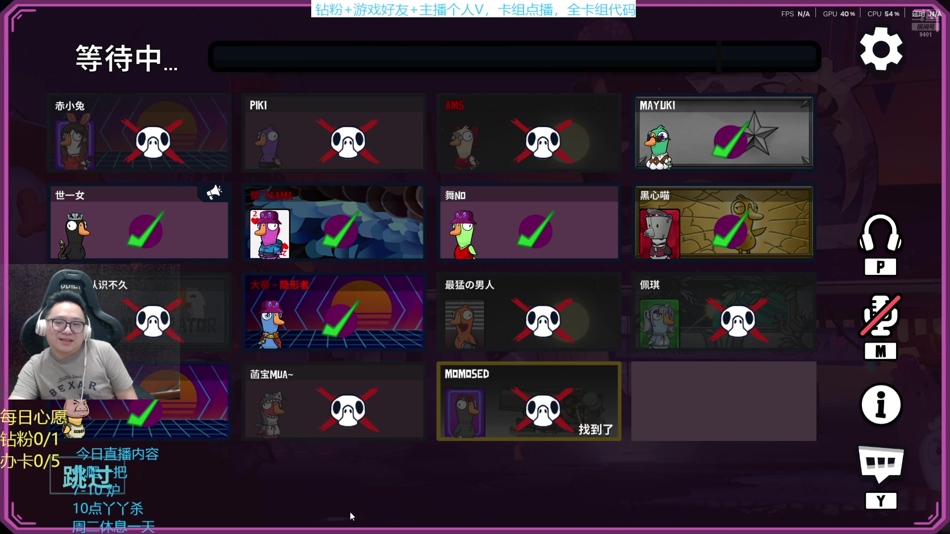The height and width of the screenshot is (534, 950).
Task: Click the MAYUKI duck avatar
Action: (658, 147)
